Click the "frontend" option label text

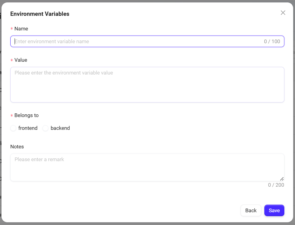tap(28, 128)
